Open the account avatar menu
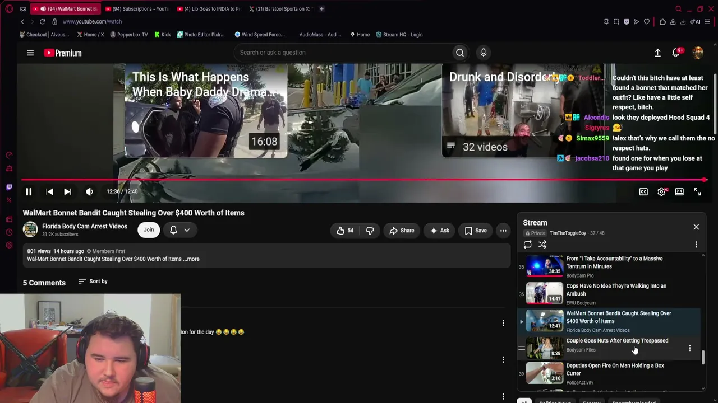This screenshot has height=403, width=718. (x=698, y=53)
